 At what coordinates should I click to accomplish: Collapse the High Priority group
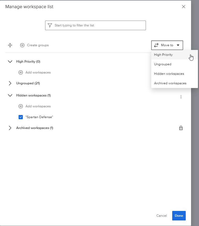10,62
